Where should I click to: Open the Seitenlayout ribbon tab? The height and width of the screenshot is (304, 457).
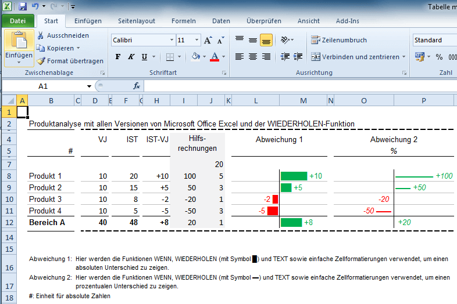coord(136,21)
